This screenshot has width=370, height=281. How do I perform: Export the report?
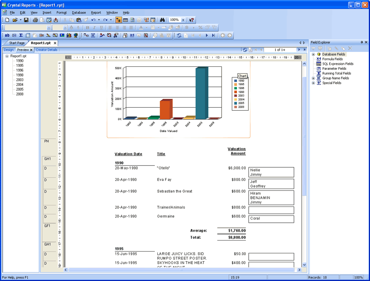(55, 20)
